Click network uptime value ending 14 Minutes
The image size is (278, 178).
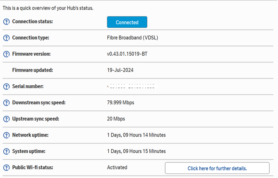[136, 135]
